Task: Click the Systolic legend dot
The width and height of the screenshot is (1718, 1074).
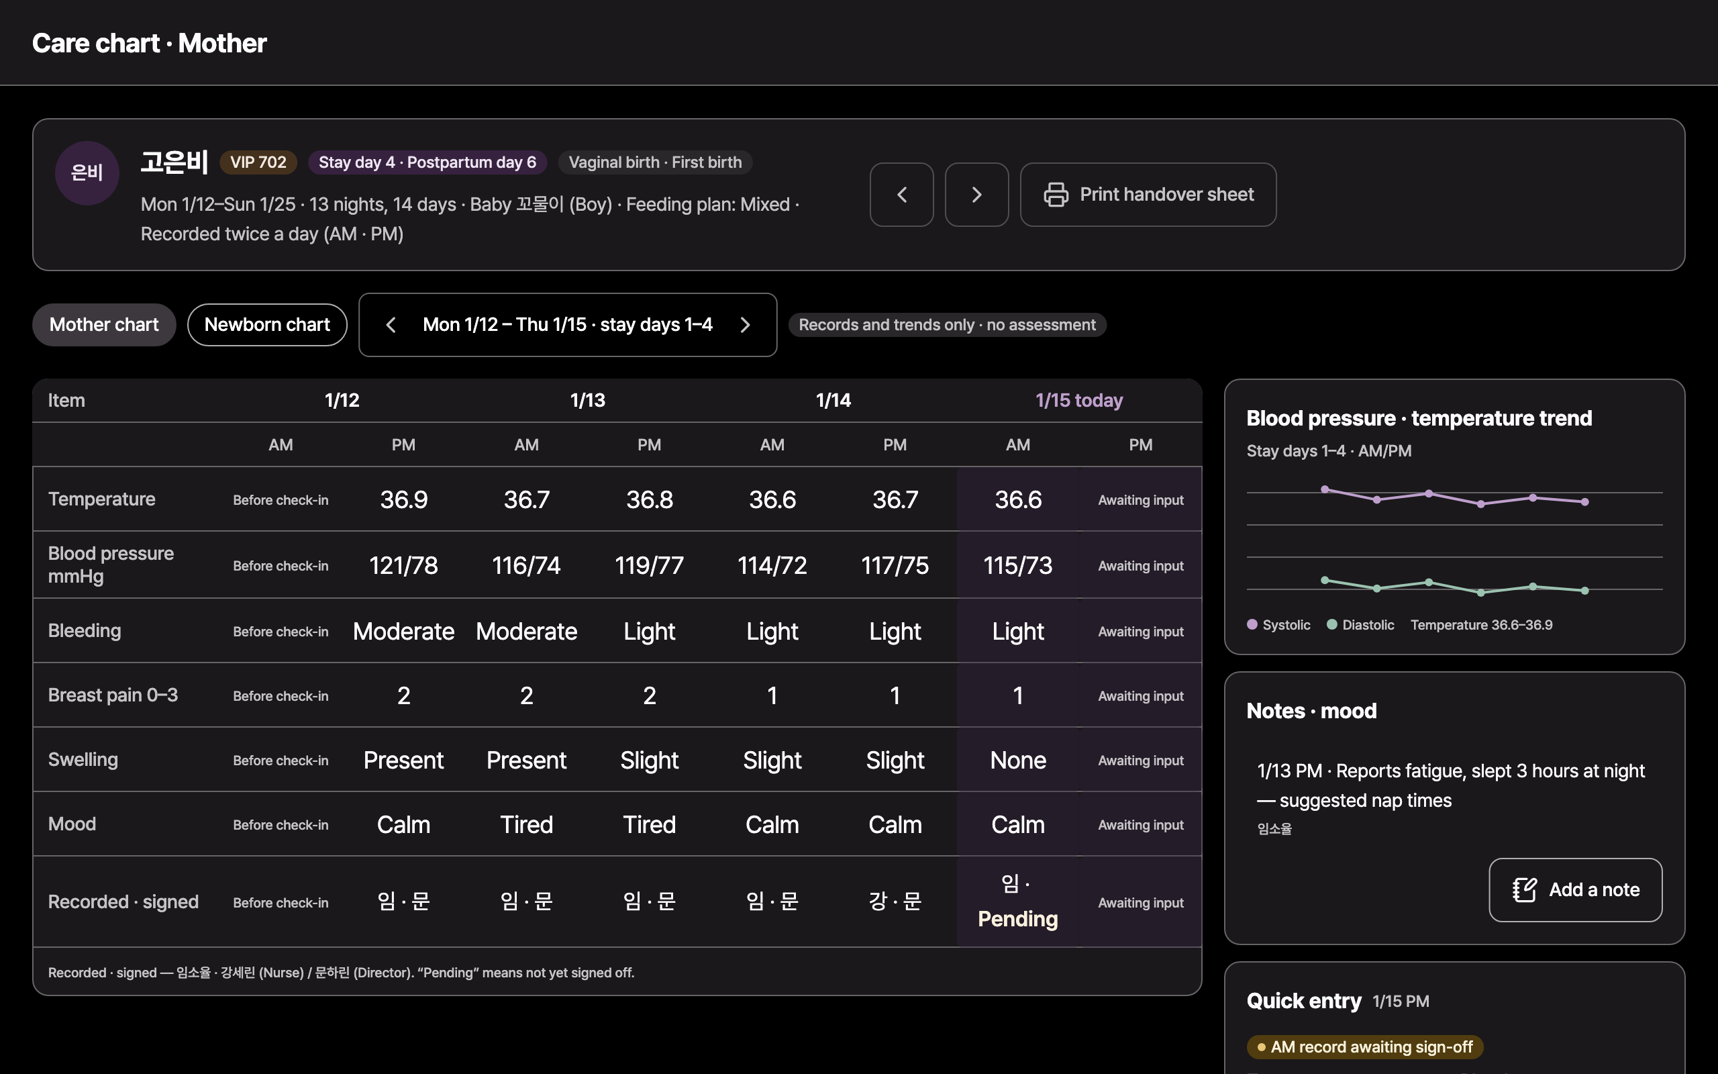Action: click(1252, 624)
